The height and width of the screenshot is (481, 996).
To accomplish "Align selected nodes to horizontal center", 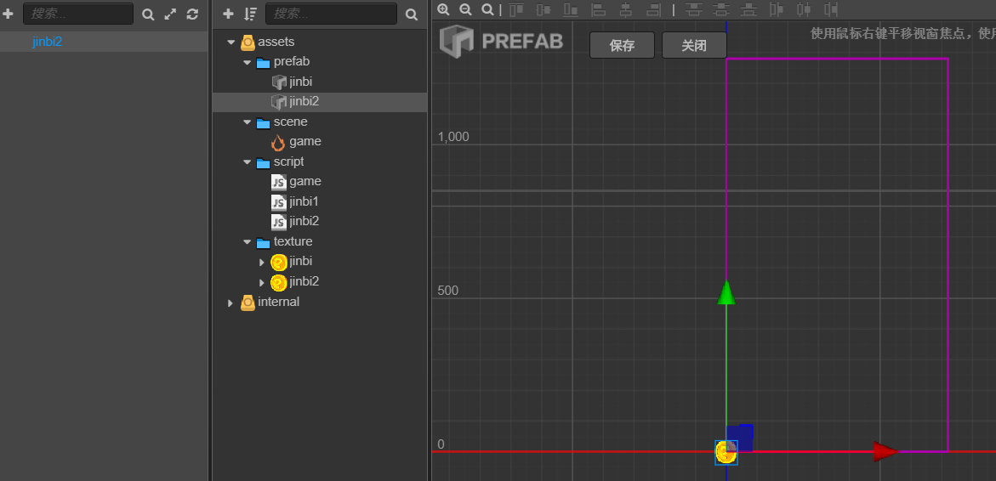I will pos(626,9).
